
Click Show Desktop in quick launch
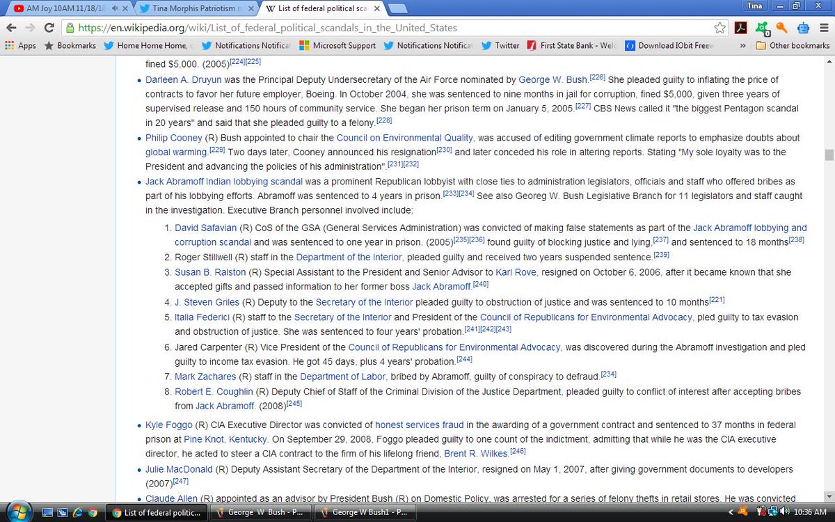point(49,513)
